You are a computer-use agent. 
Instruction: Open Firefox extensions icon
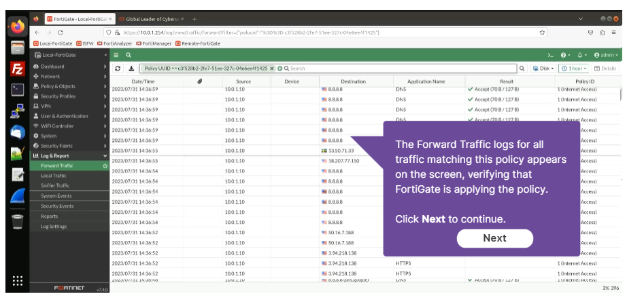(x=603, y=33)
